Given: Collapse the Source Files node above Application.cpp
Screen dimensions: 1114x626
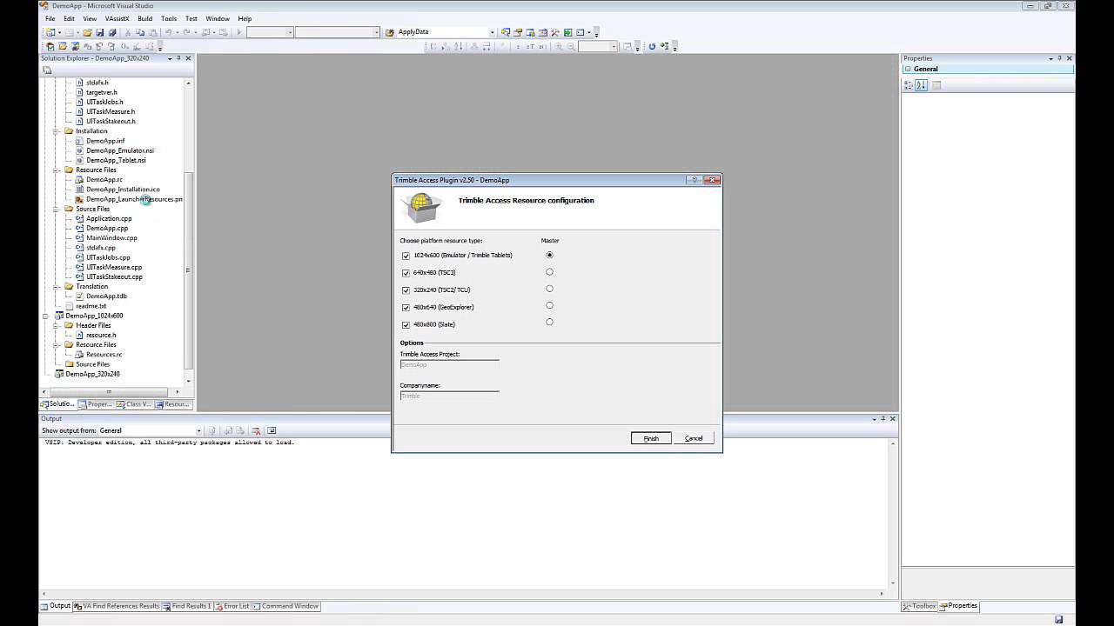Looking at the screenshot, I should pos(57,209).
